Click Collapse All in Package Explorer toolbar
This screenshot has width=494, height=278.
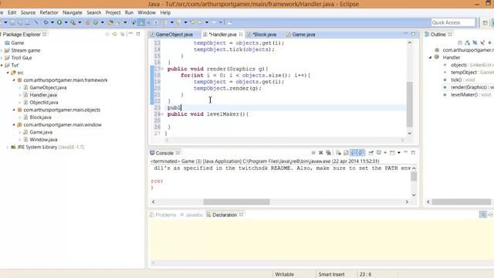[x=107, y=34]
